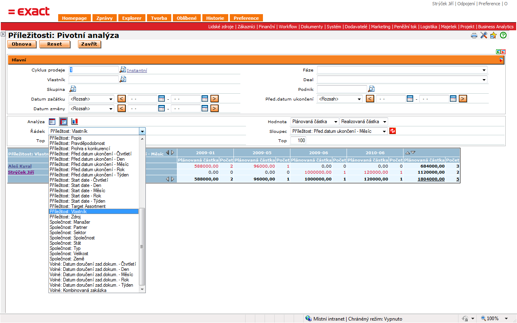Open the Sloupec column dropdown

[339, 131]
